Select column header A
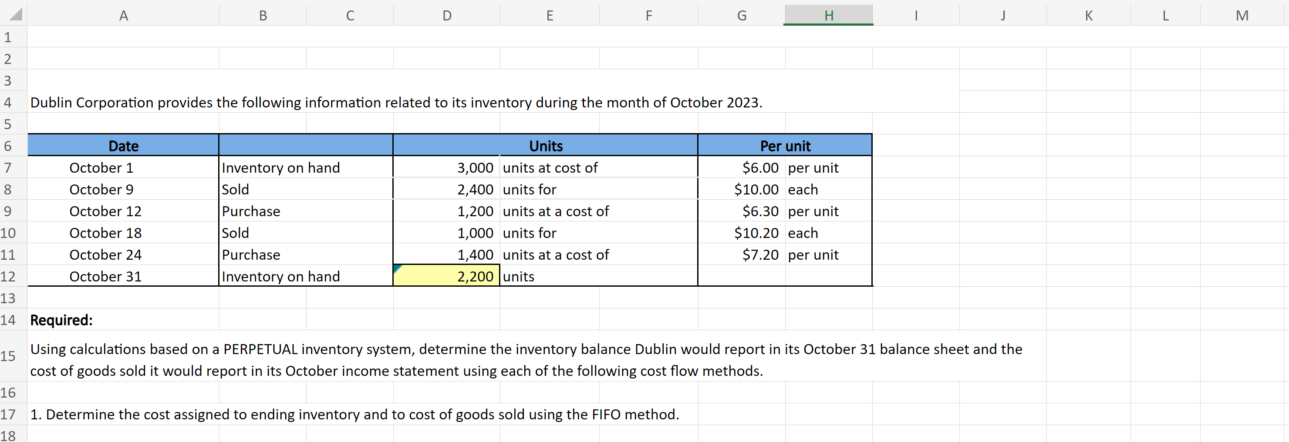The width and height of the screenshot is (1289, 442). [x=123, y=15]
